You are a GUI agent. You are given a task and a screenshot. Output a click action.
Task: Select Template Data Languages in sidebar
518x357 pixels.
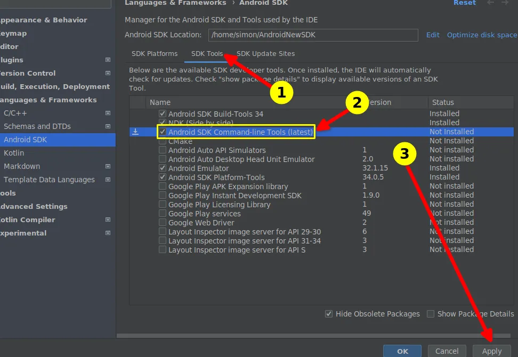49,180
